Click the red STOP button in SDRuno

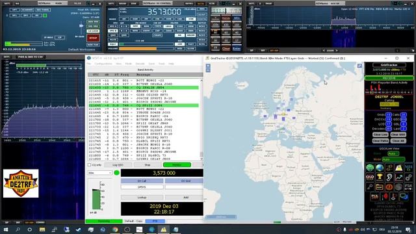point(93,38)
